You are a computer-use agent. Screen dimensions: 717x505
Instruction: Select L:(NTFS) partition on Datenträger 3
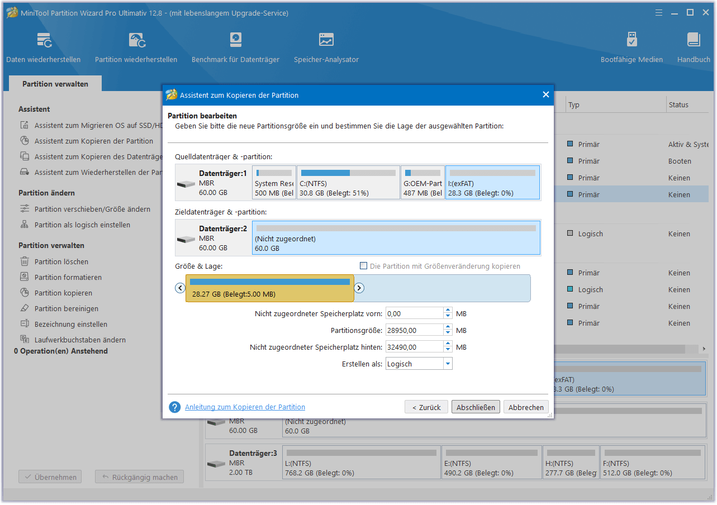tap(362, 463)
